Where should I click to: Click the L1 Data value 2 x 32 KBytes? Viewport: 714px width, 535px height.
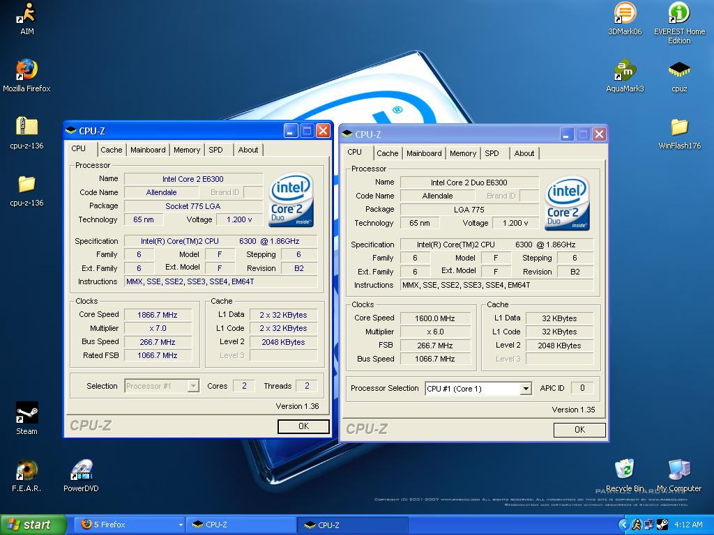(283, 315)
